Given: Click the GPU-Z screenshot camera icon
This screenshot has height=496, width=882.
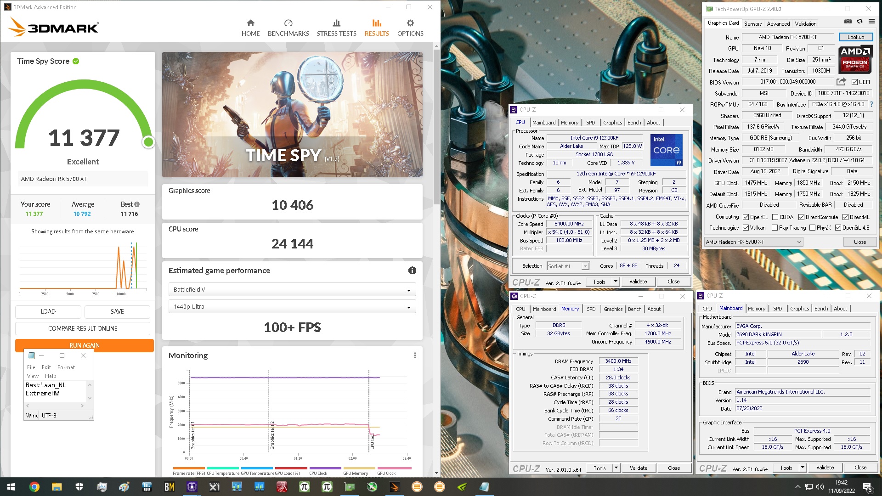Looking at the screenshot, I should (x=848, y=21).
